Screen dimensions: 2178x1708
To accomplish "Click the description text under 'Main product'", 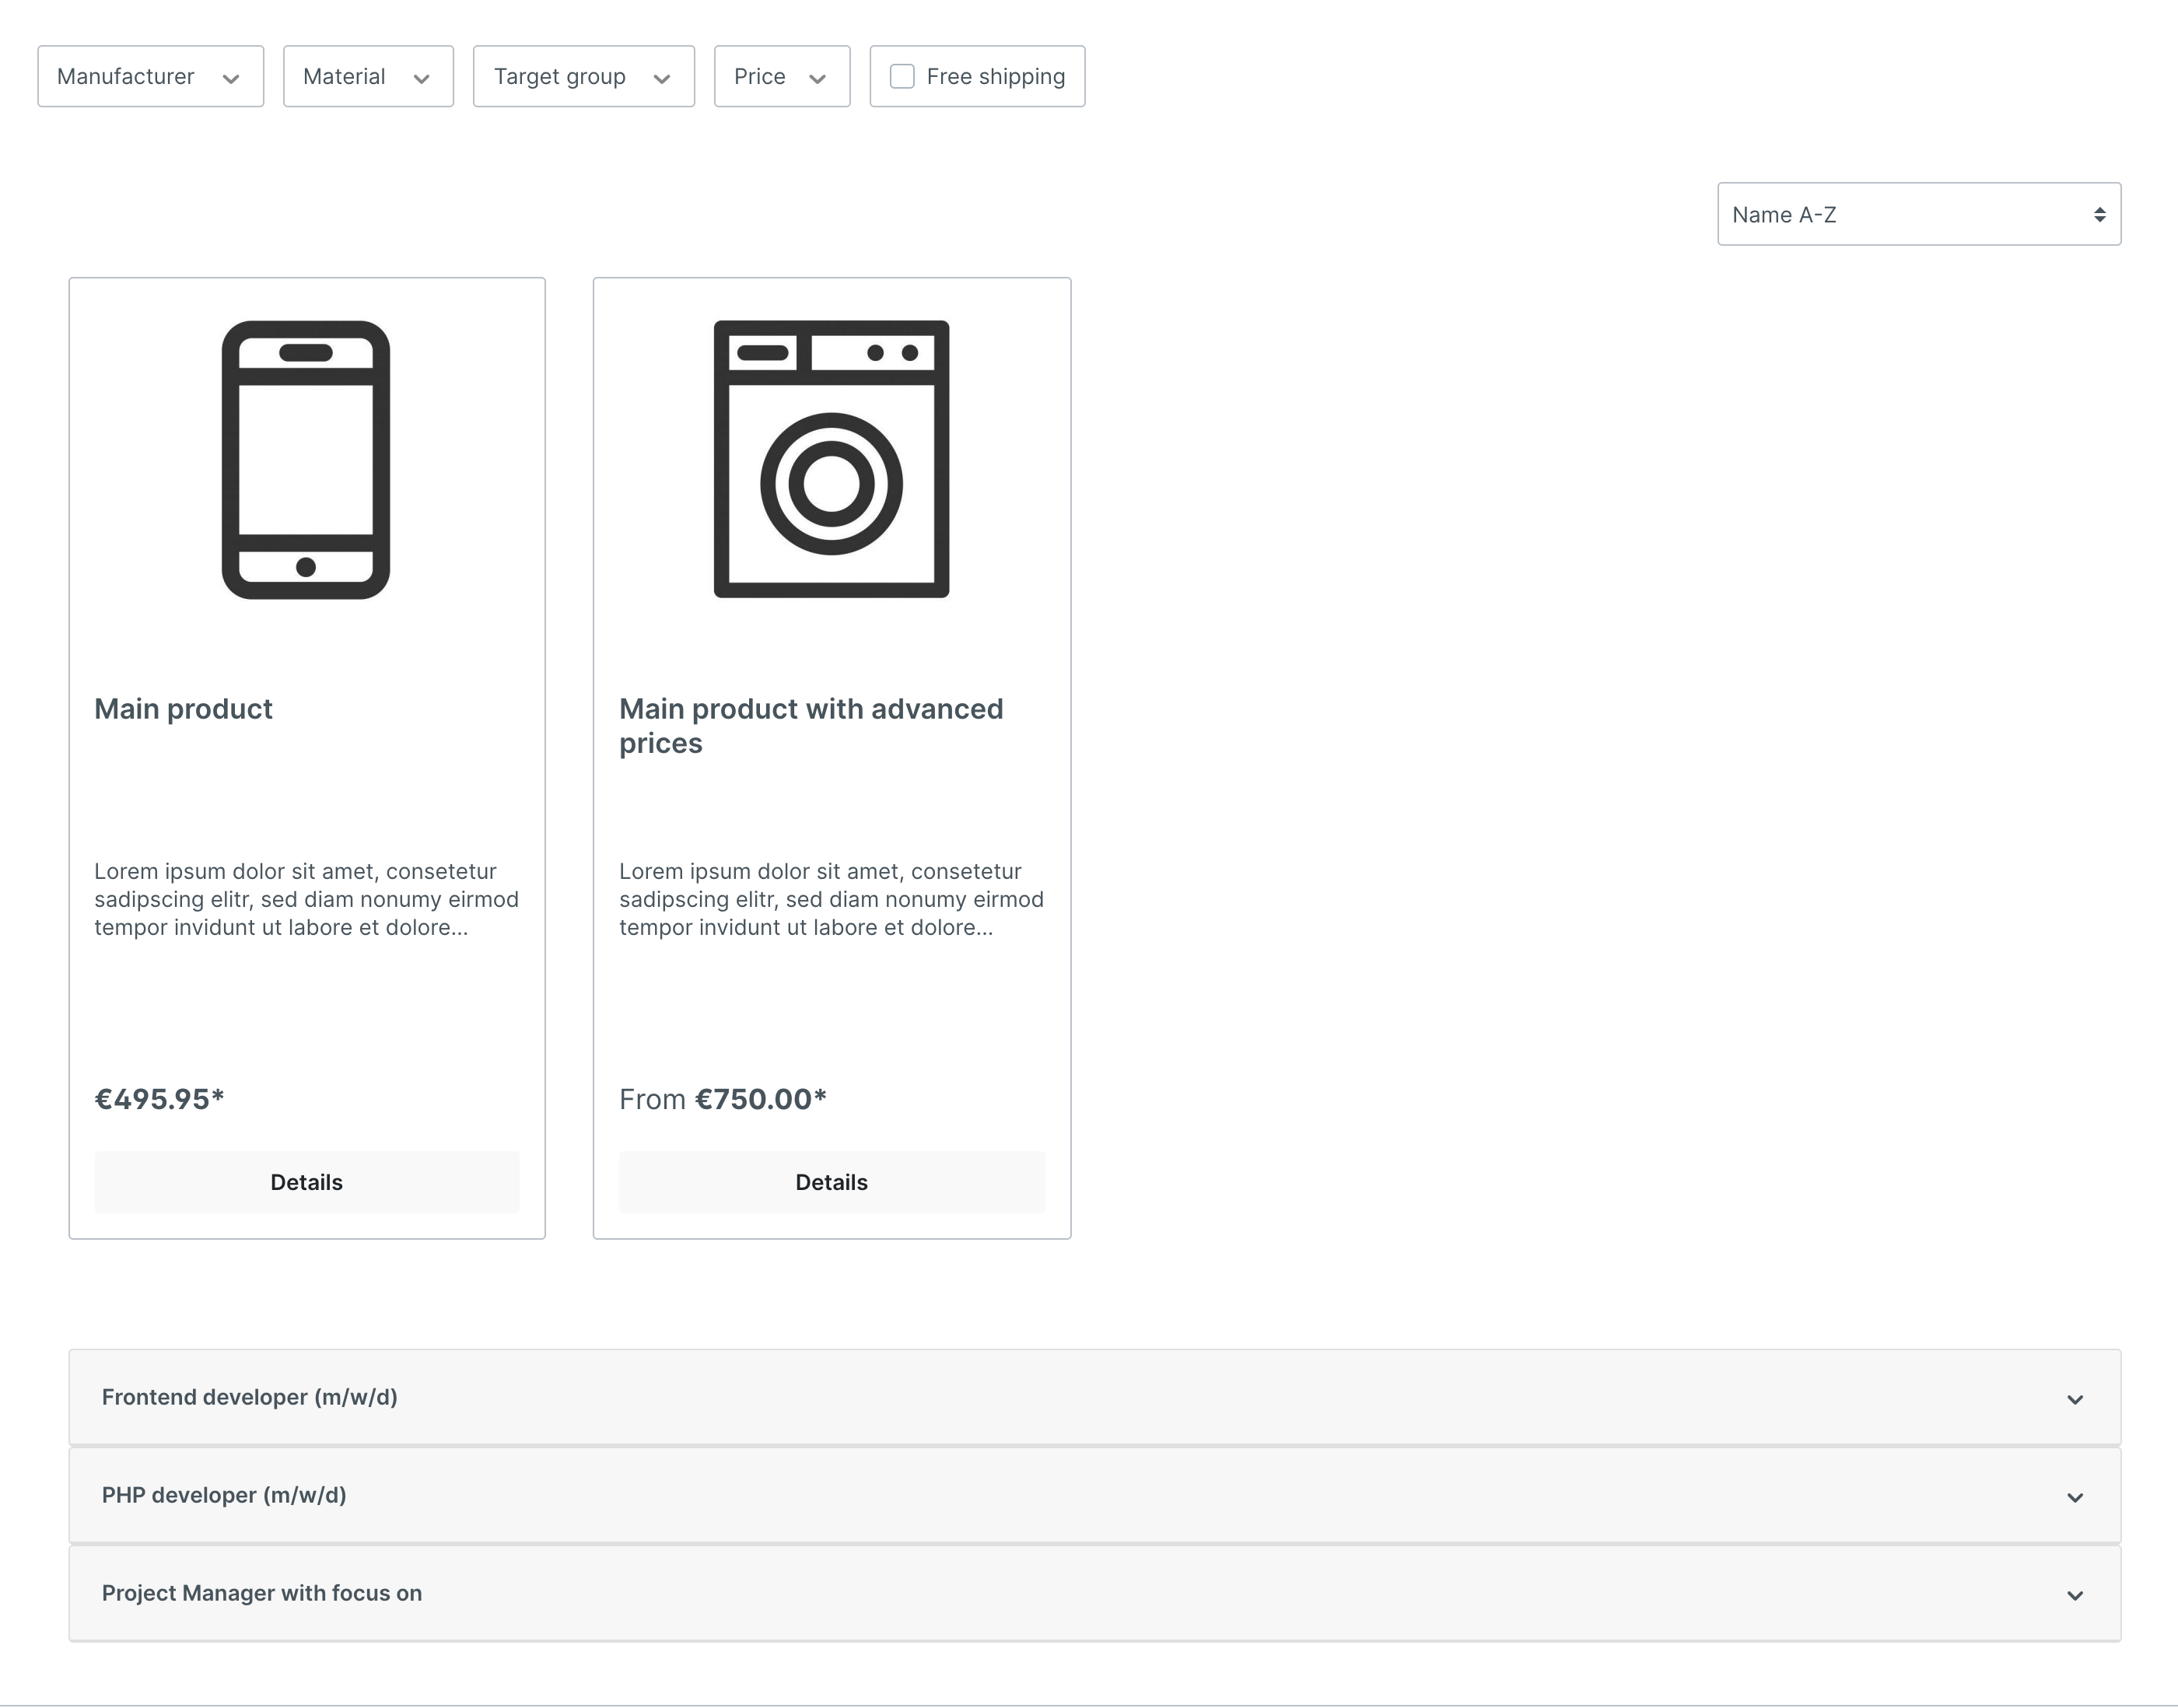I will tap(307, 899).
